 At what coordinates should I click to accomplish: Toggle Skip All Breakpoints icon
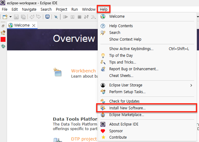[x=56, y=17]
